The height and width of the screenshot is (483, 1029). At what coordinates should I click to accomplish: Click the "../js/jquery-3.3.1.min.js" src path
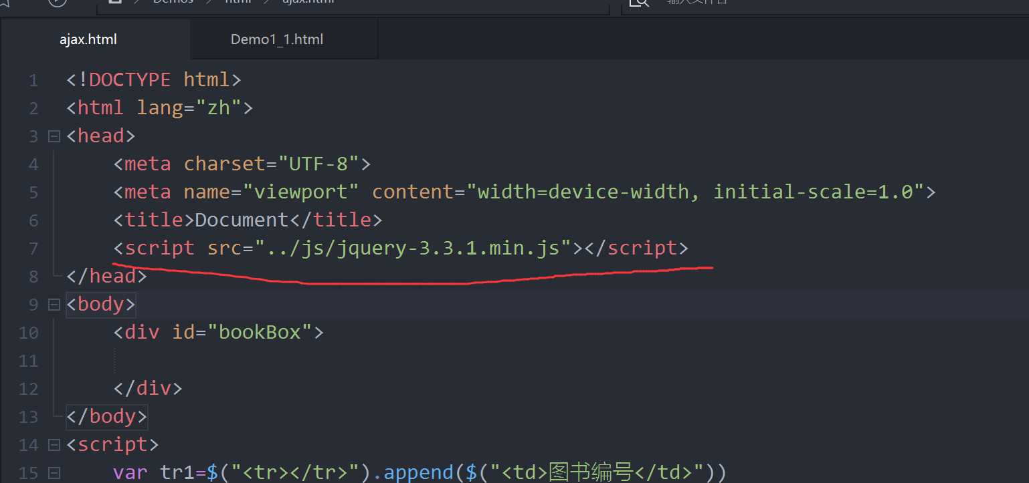coord(413,249)
